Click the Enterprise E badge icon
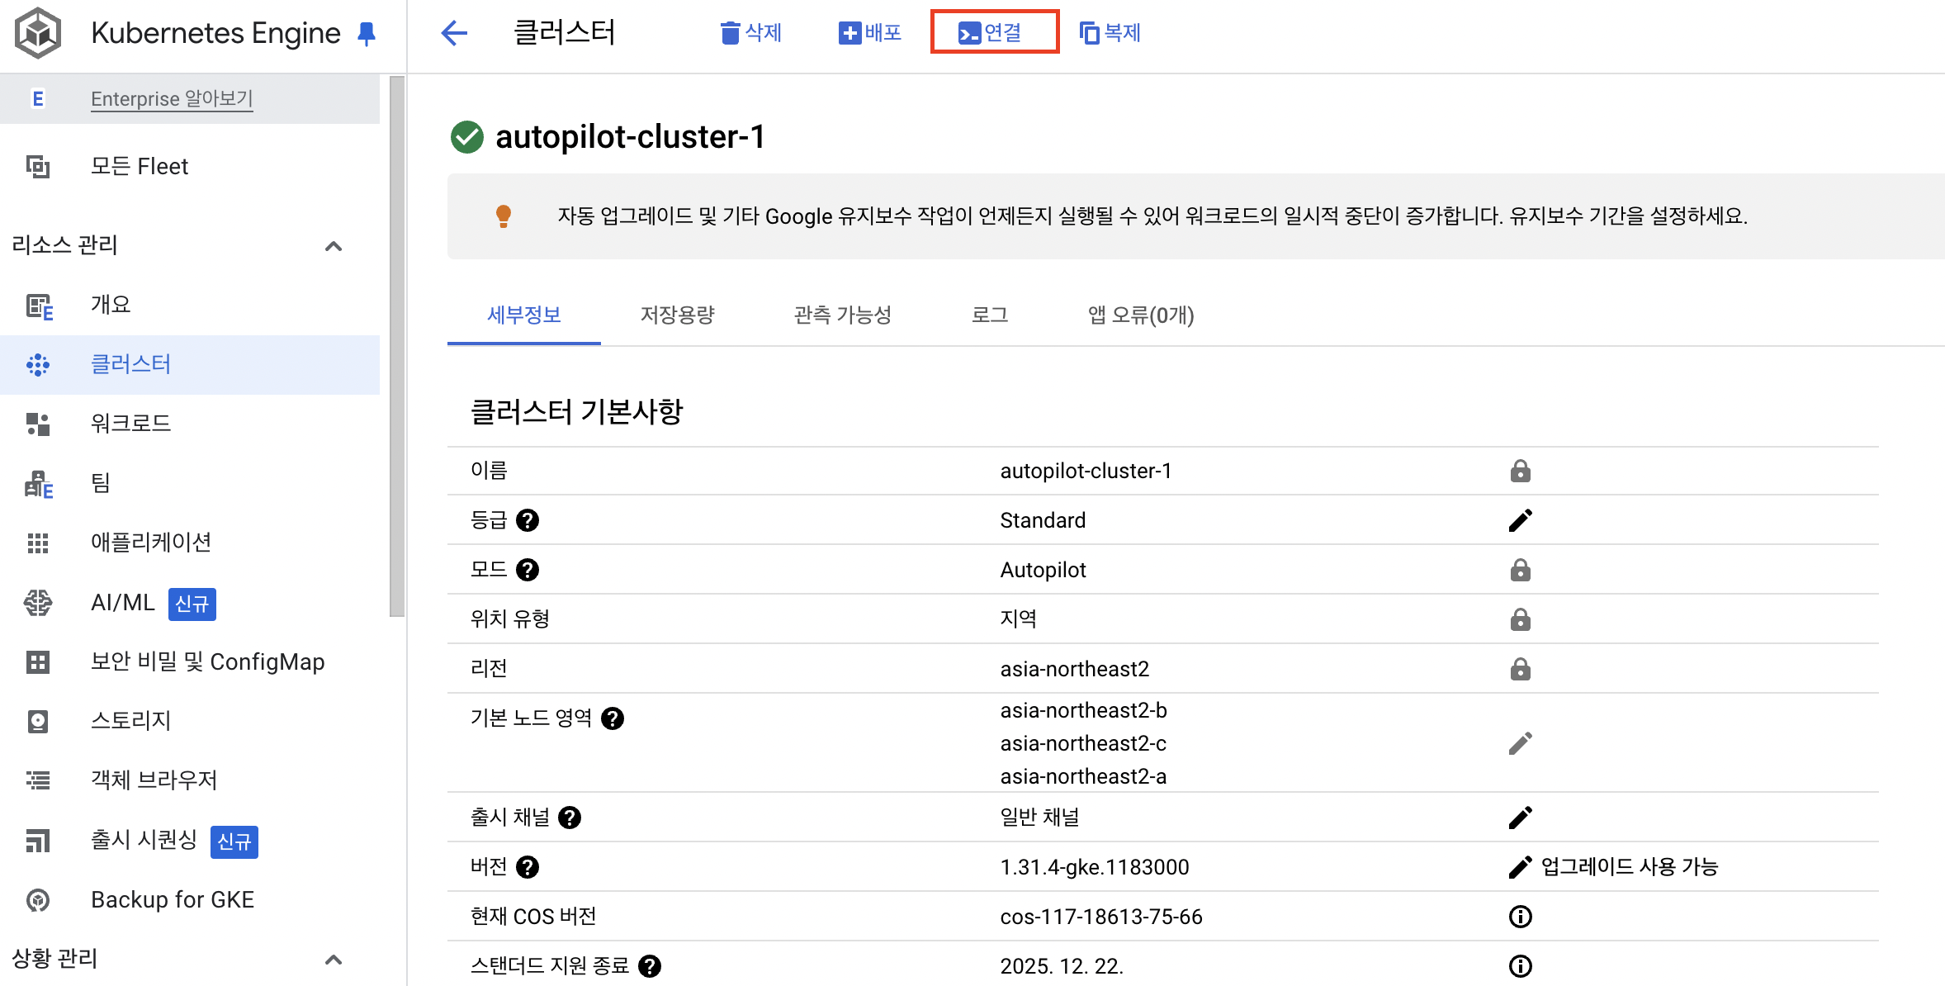The image size is (1945, 986). pyautogui.click(x=38, y=98)
